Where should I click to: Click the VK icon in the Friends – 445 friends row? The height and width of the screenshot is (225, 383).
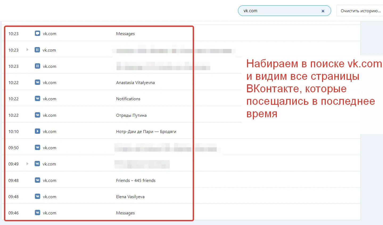tap(38, 180)
